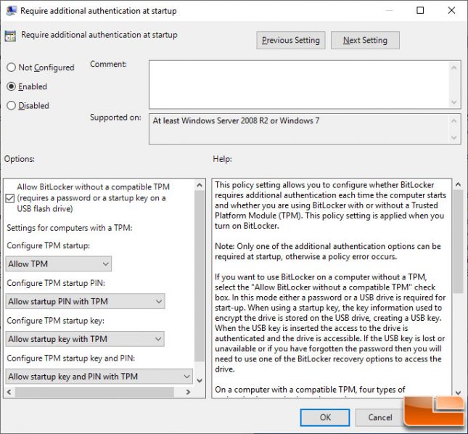Click the Comment box scroll up arrow
Viewport: 468px width, 434px height.
pyautogui.click(x=454, y=67)
